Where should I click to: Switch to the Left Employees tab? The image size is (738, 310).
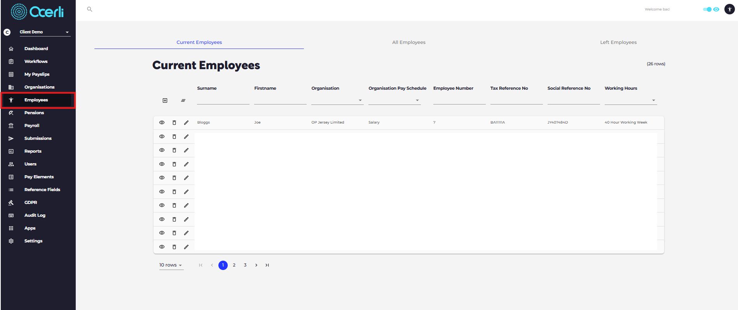(618, 42)
